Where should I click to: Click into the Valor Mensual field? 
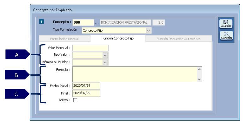pyautogui.click(x=90, y=48)
